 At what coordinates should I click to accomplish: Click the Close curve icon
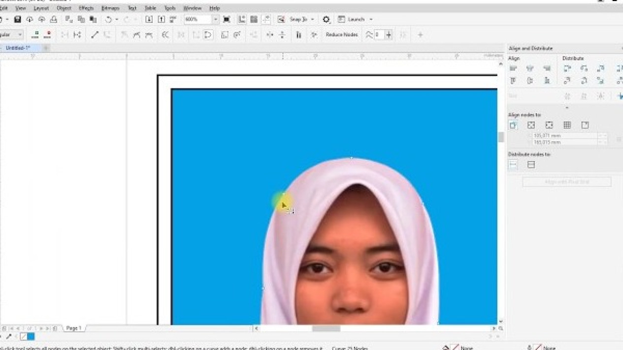click(208, 34)
